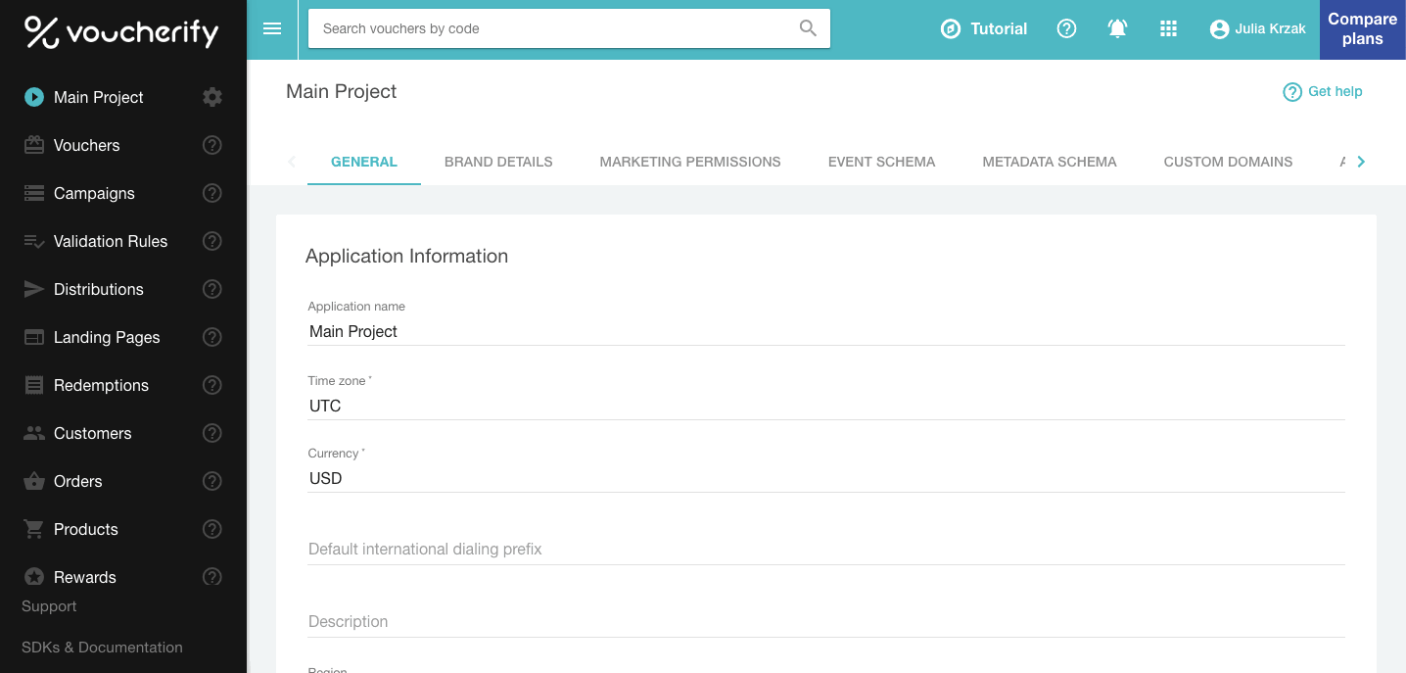Open Distributions in sidebar
This screenshot has height=673, width=1406.
[99, 289]
